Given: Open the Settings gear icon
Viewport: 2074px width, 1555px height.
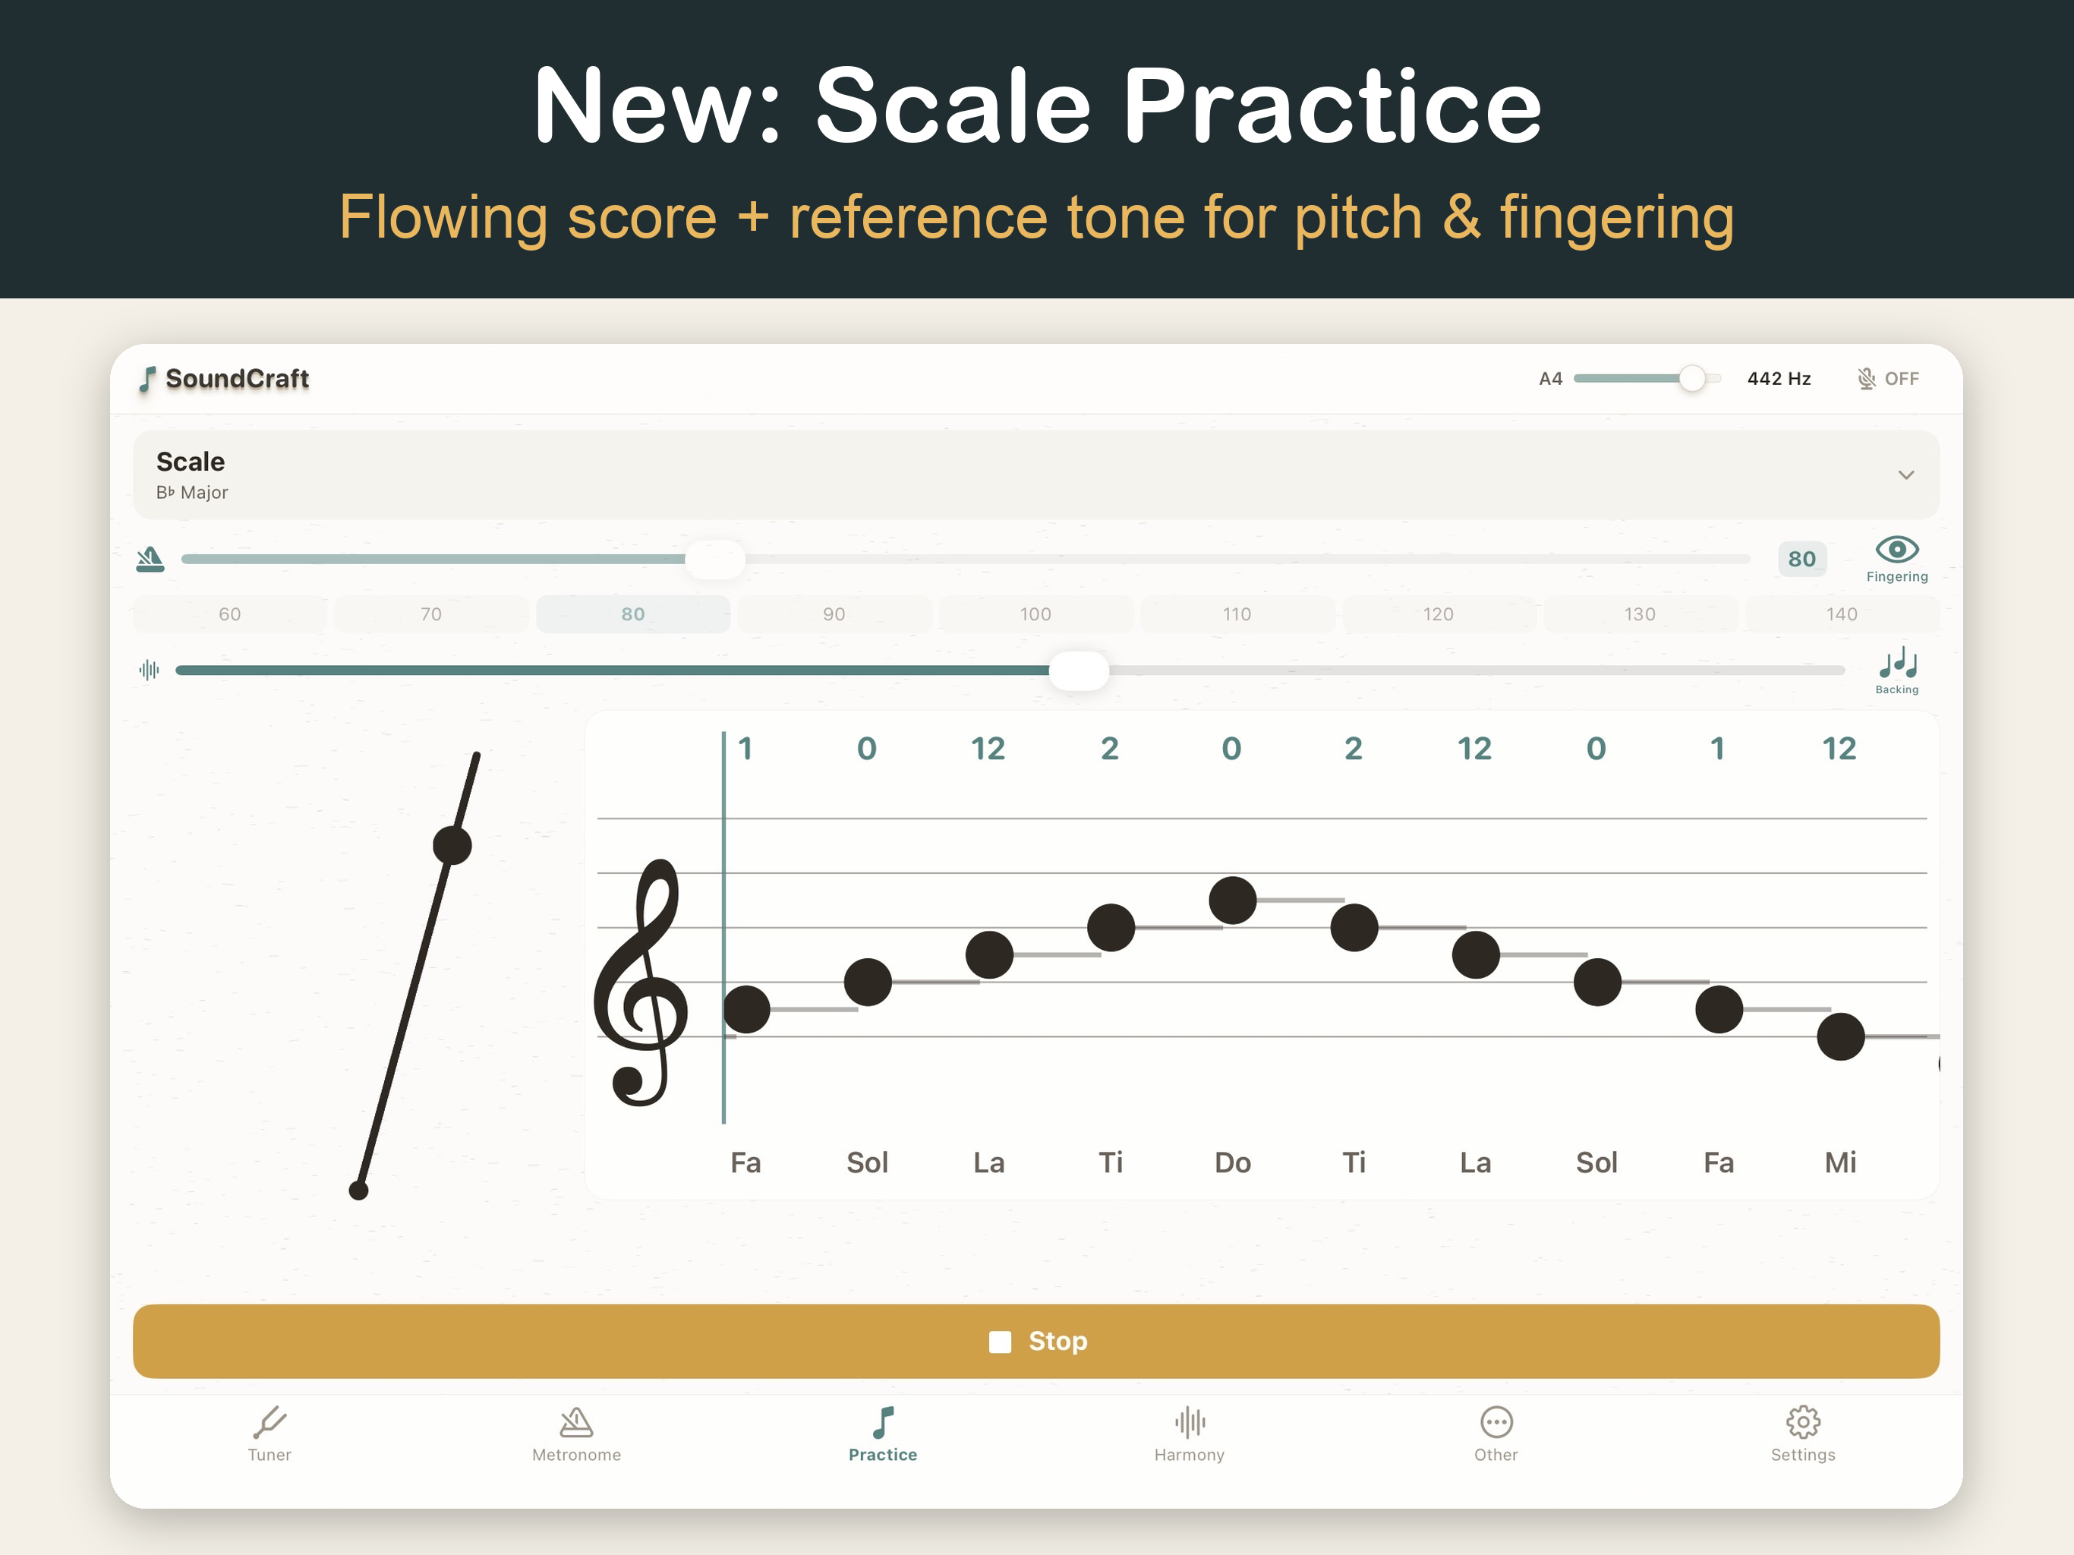Looking at the screenshot, I should 1802,1422.
